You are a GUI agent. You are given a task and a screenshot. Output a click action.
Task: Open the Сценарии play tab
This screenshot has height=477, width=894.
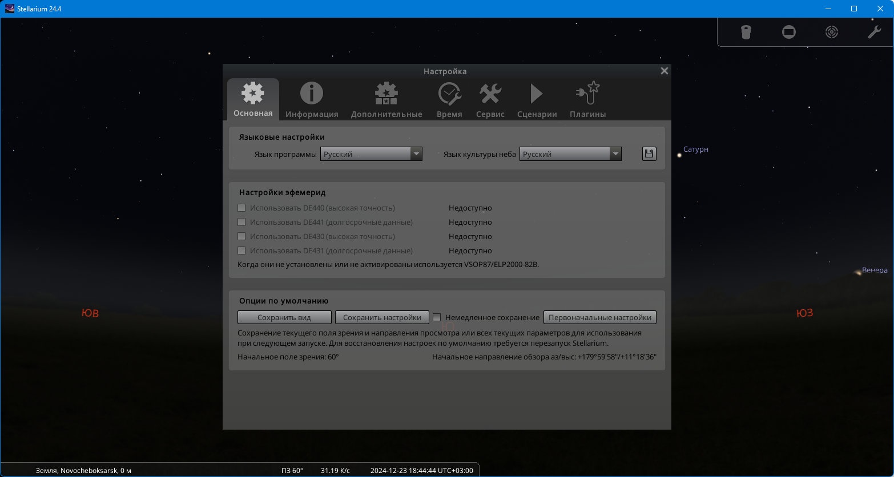(537, 94)
